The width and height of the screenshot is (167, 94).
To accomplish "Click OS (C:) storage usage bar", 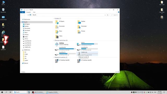I will [x=90, y=44].
